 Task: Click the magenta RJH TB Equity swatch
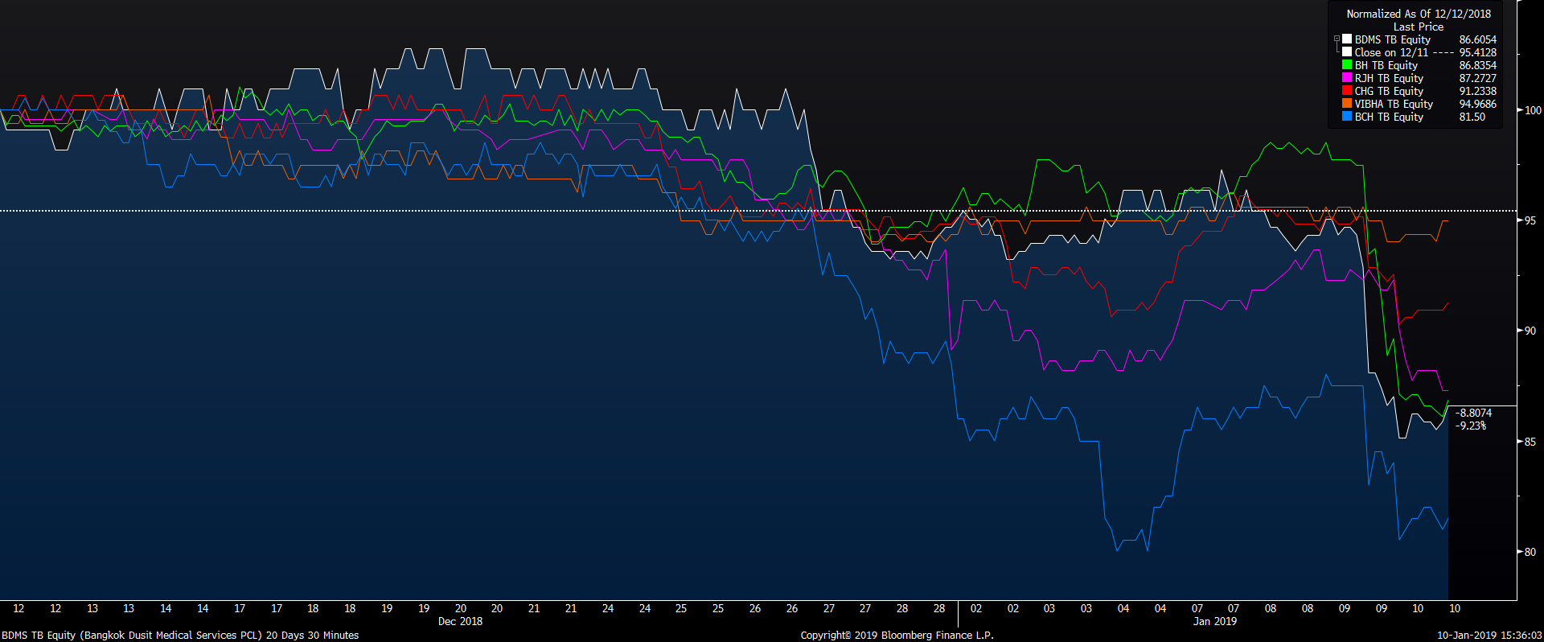1347,78
